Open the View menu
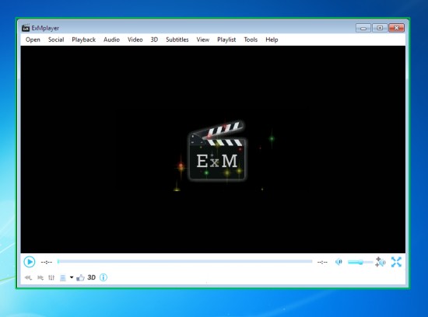This screenshot has height=317, width=428. coord(203,40)
